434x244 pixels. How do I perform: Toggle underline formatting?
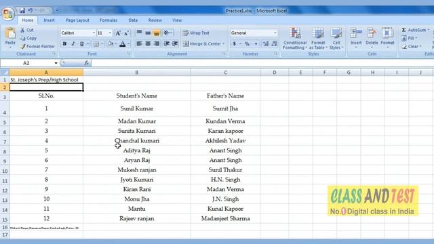(x=81, y=43)
